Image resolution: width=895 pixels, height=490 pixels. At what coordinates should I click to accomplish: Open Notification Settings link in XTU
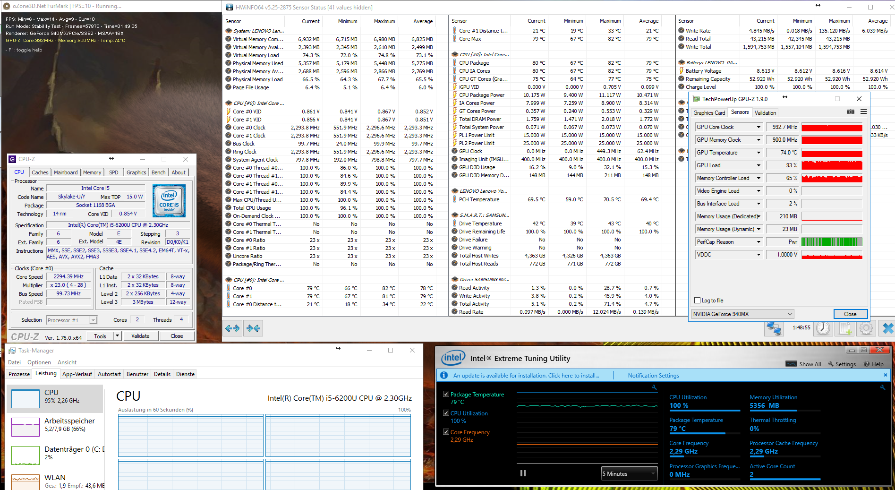pos(653,376)
